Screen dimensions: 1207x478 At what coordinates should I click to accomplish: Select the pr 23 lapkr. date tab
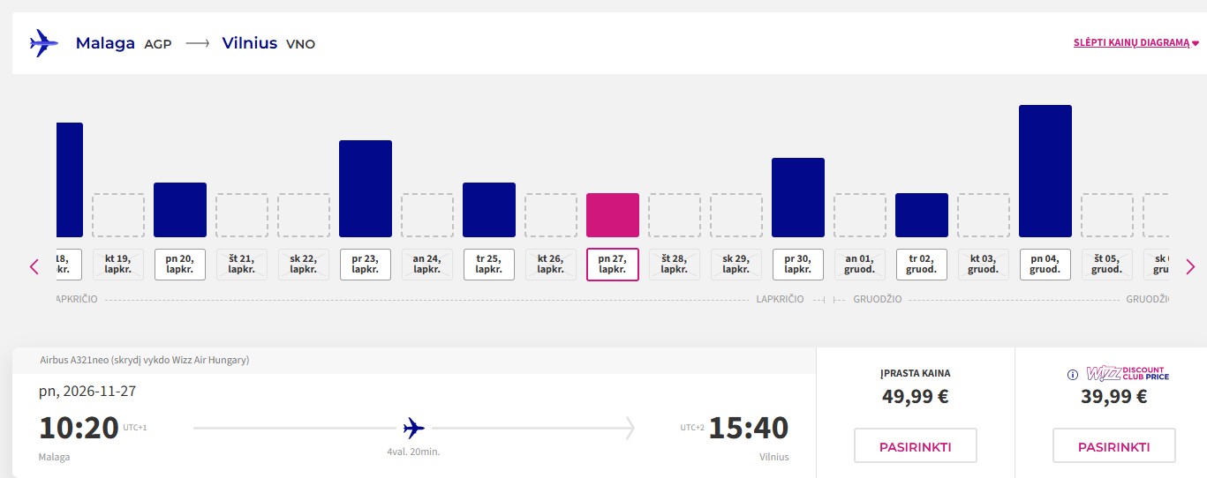point(366,264)
